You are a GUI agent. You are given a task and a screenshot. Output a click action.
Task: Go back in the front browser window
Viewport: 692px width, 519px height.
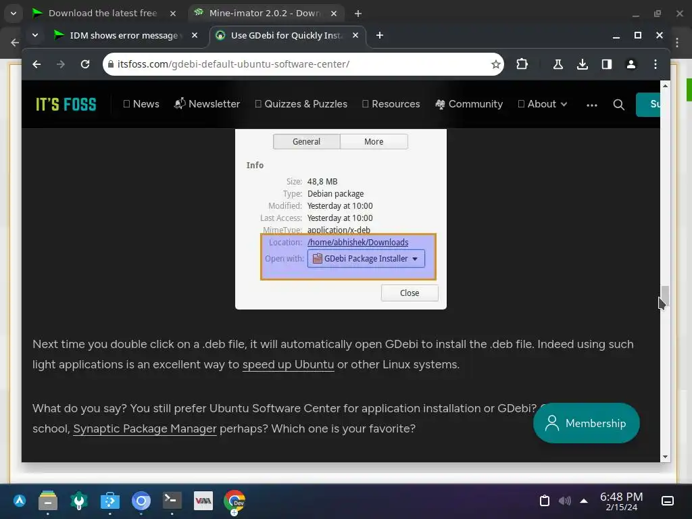(x=36, y=64)
